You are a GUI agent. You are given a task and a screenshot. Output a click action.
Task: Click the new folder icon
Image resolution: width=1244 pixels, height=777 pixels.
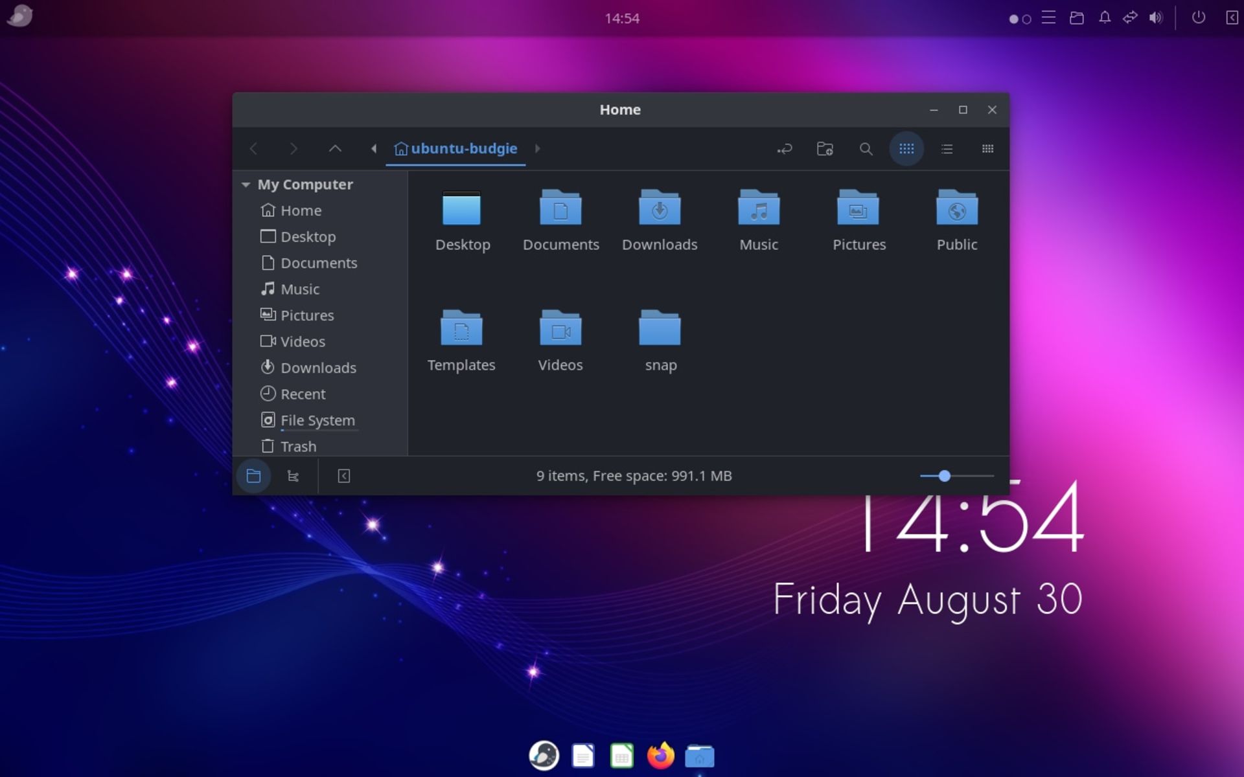click(x=825, y=148)
